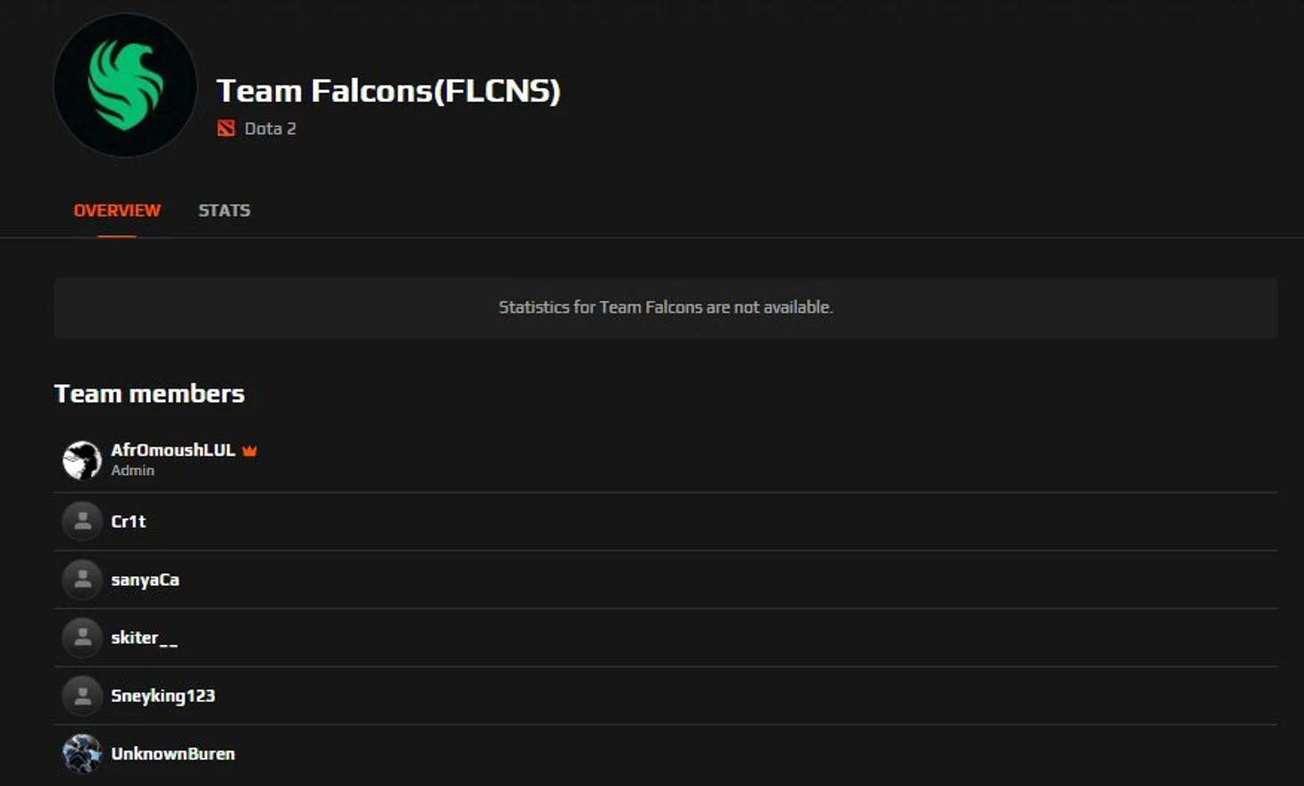Click the Team Falcons green logo
Image resolution: width=1304 pixels, height=786 pixels.
click(125, 86)
